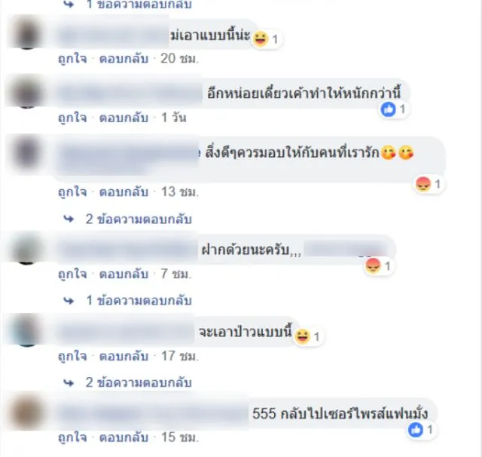This screenshot has width=482, height=457.
Task: Click the laughing reaction on the 17 ชม. comment
Action: tap(302, 336)
